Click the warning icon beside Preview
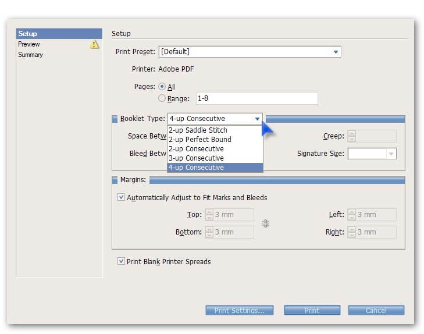The image size is (424, 334). coord(94,44)
